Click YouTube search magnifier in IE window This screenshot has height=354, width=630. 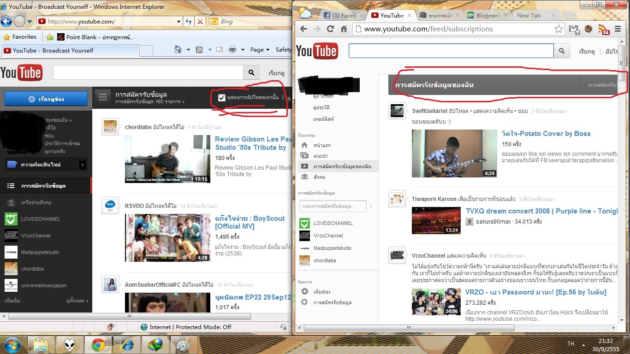[x=251, y=72]
